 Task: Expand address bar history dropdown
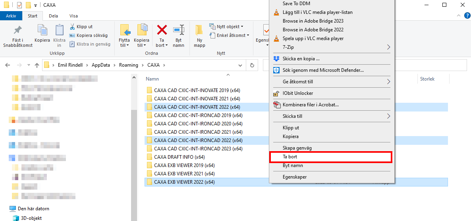point(240,65)
